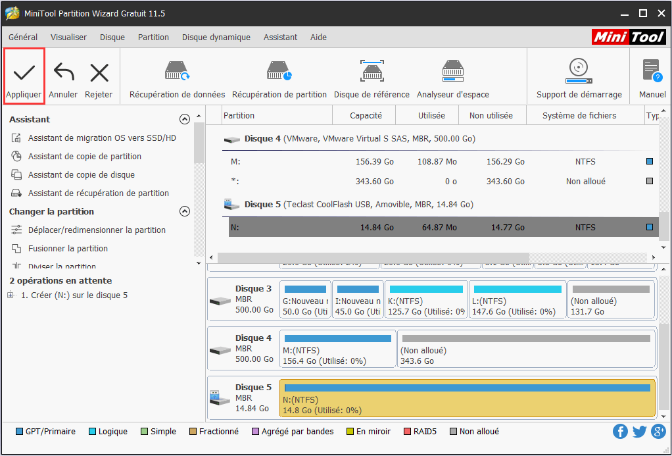Click the Disque 3 icon in disk map
The height and width of the screenshot is (456, 672).
click(220, 301)
